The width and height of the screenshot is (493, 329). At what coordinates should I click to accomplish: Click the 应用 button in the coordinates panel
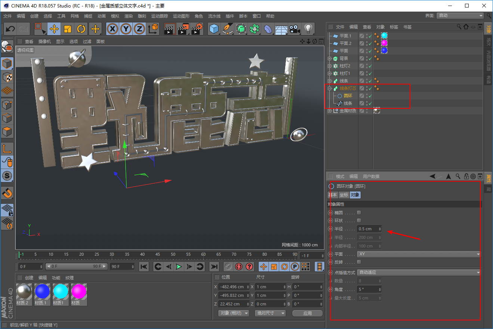coord(308,313)
